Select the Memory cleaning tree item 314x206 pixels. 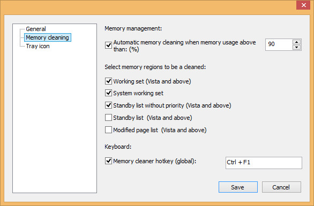pos(48,37)
